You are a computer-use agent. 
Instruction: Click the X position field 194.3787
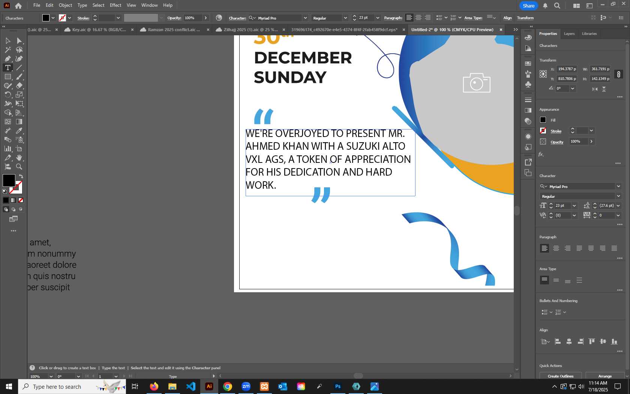click(x=566, y=69)
